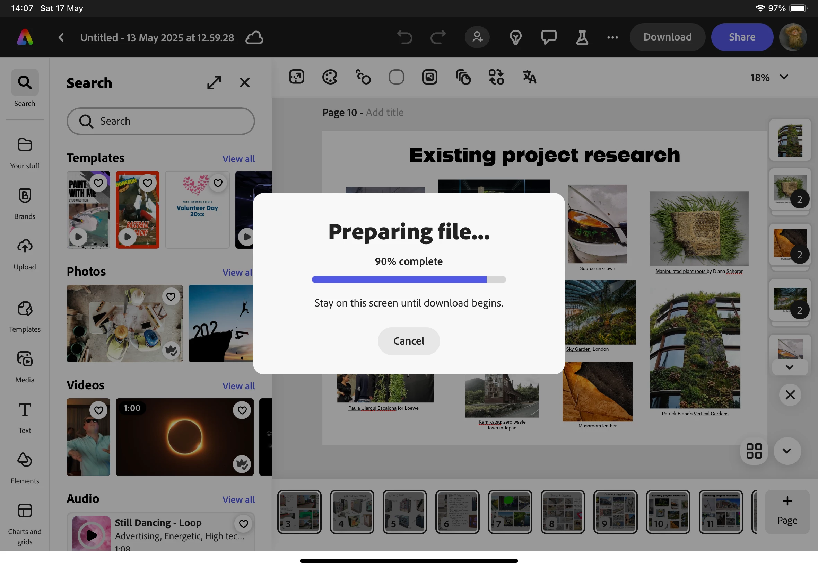Image resolution: width=818 pixels, height=568 pixels.
Task: Expand the Search panel with arrows icon
Action: (214, 82)
